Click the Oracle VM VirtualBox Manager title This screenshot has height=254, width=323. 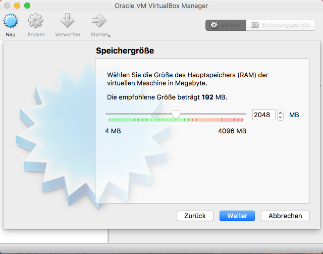point(161,6)
